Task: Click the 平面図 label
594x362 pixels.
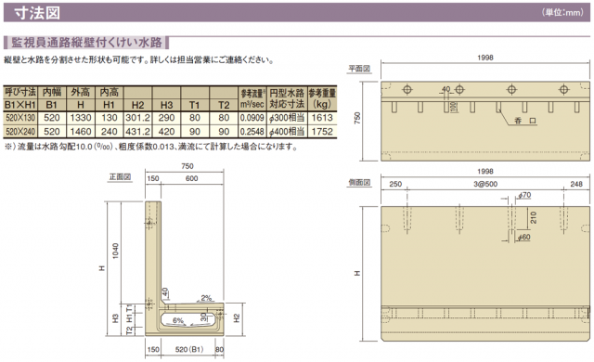Action: coord(359,69)
